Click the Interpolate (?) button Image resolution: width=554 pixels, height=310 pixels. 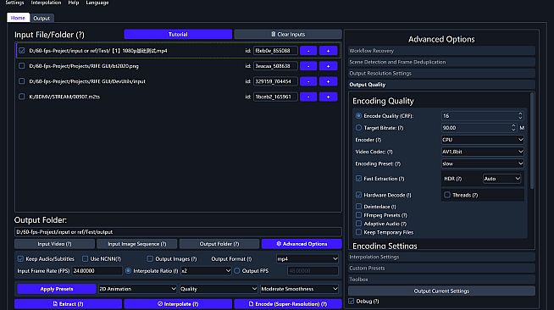point(178,303)
